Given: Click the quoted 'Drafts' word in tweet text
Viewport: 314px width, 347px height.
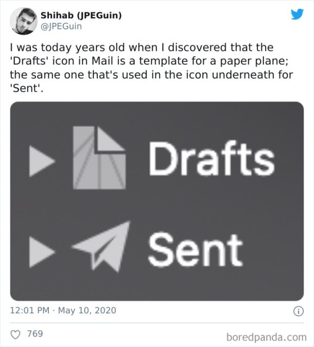Looking at the screenshot, I should tap(29, 61).
